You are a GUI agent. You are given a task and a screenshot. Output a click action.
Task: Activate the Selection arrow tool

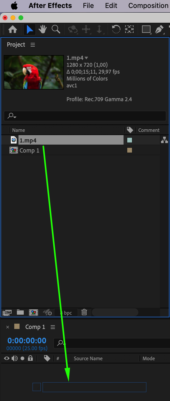30,29
